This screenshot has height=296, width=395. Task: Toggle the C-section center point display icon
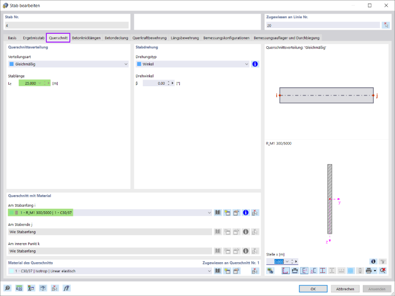click(x=313, y=271)
